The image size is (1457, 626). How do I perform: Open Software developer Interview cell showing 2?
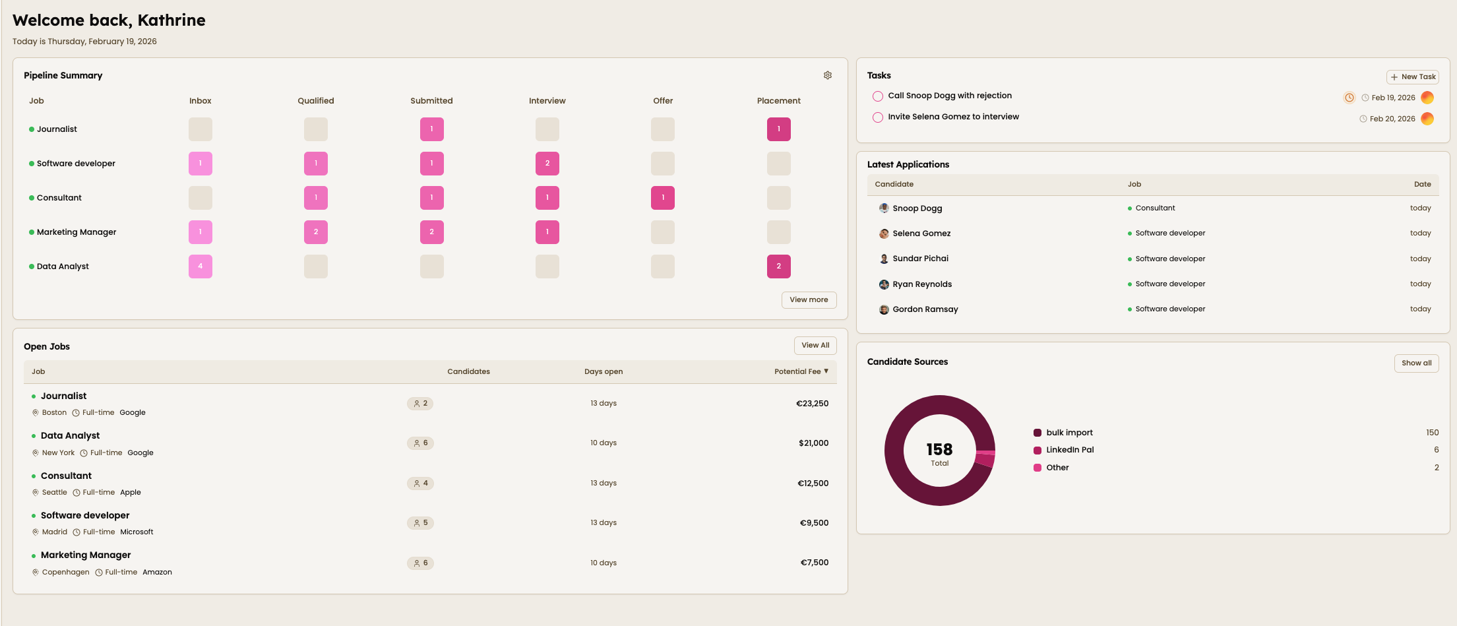click(547, 164)
